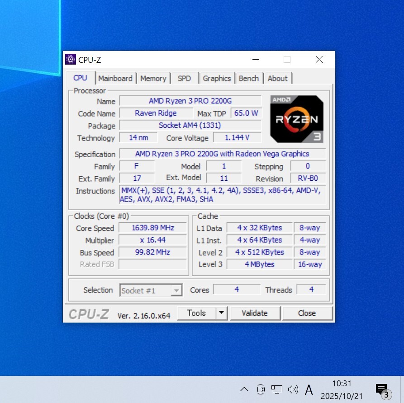Click the Close button at bottom right
Viewport: 404px width, 403px height.
307,313
